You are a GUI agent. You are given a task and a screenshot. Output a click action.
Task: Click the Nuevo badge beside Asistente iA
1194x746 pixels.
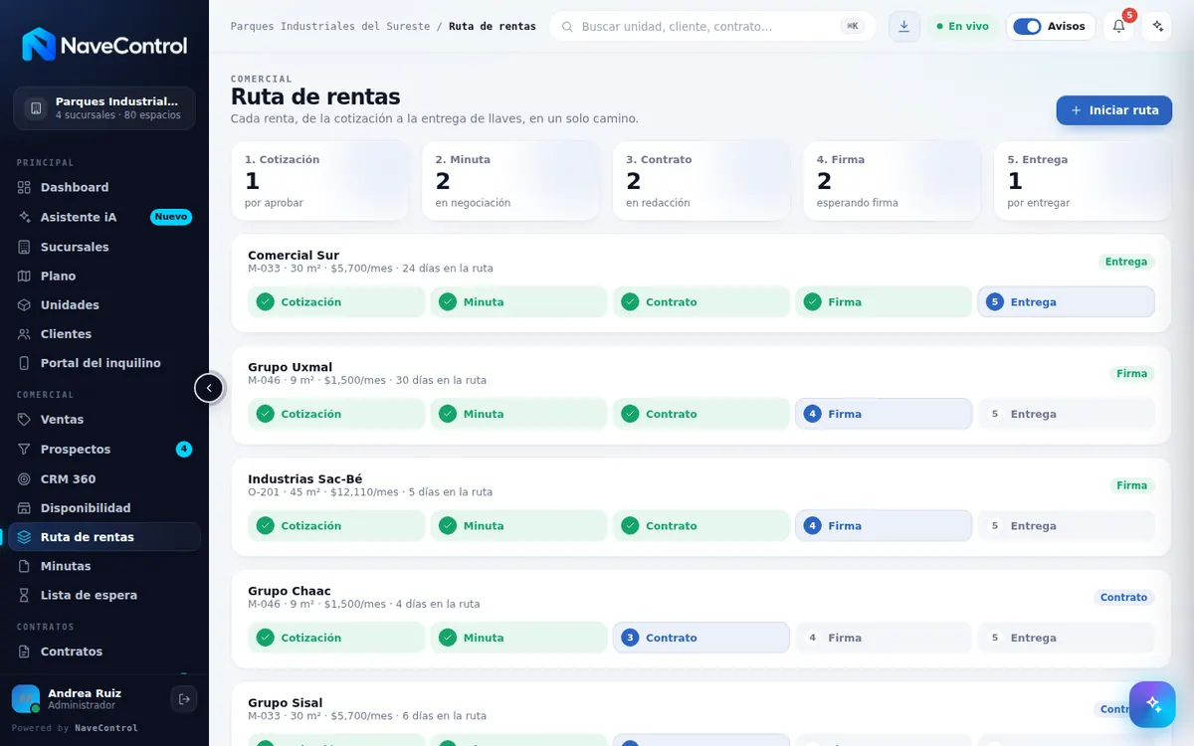tap(171, 217)
